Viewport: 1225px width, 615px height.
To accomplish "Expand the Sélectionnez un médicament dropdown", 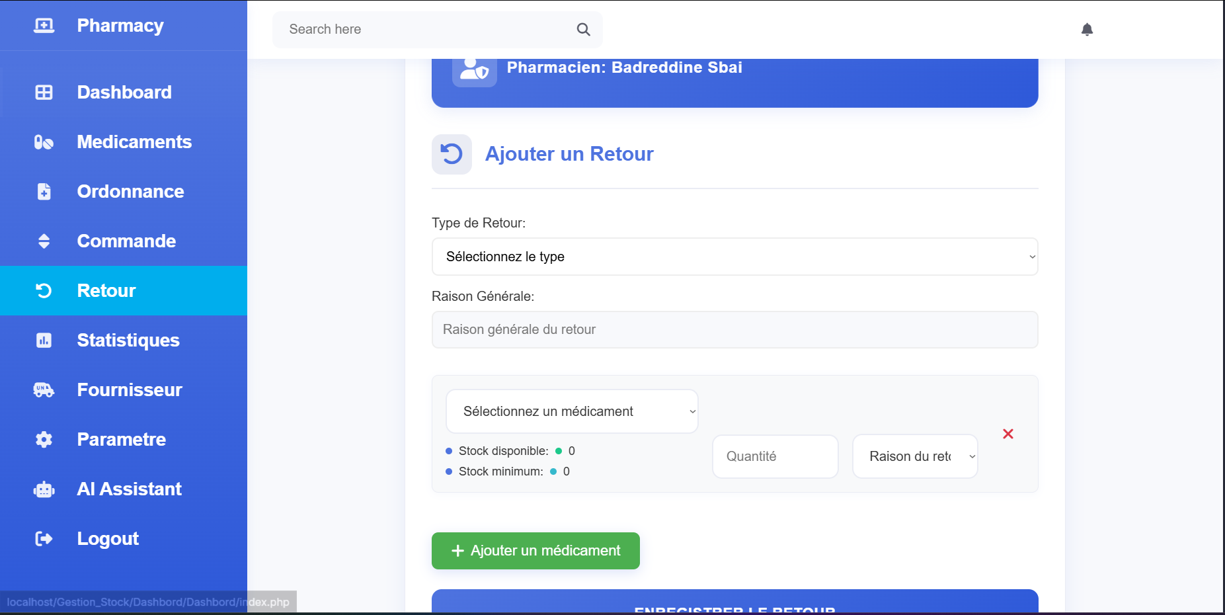I will [572, 411].
